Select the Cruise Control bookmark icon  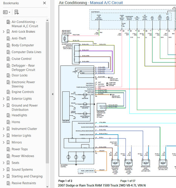(8, 59)
